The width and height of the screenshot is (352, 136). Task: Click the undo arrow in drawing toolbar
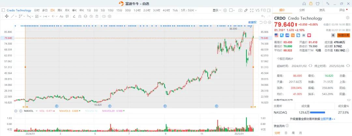point(263,16)
